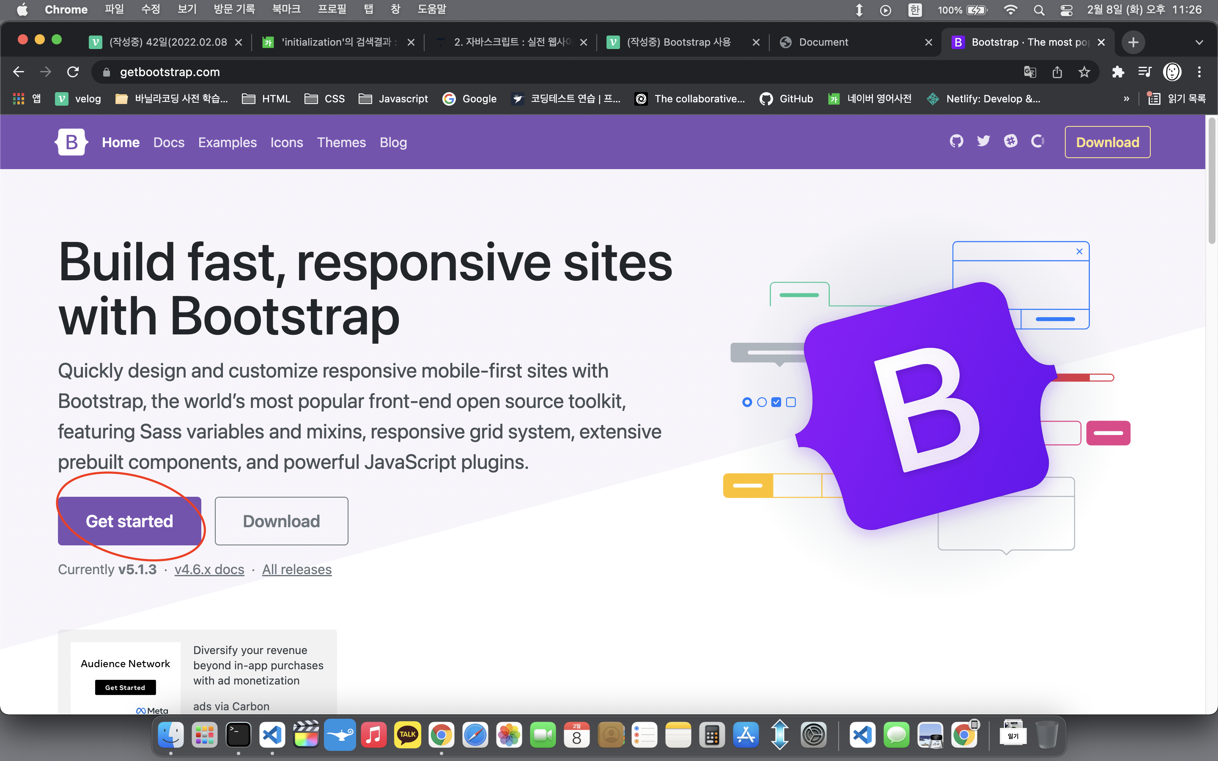The width and height of the screenshot is (1218, 761).
Task: Go to Blog in the navbar
Action: click(x=393, y=142)
